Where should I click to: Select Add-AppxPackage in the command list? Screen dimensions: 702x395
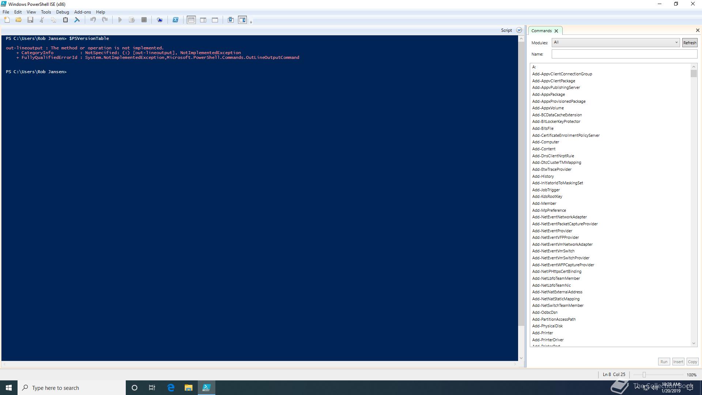[x=548, y=94]
